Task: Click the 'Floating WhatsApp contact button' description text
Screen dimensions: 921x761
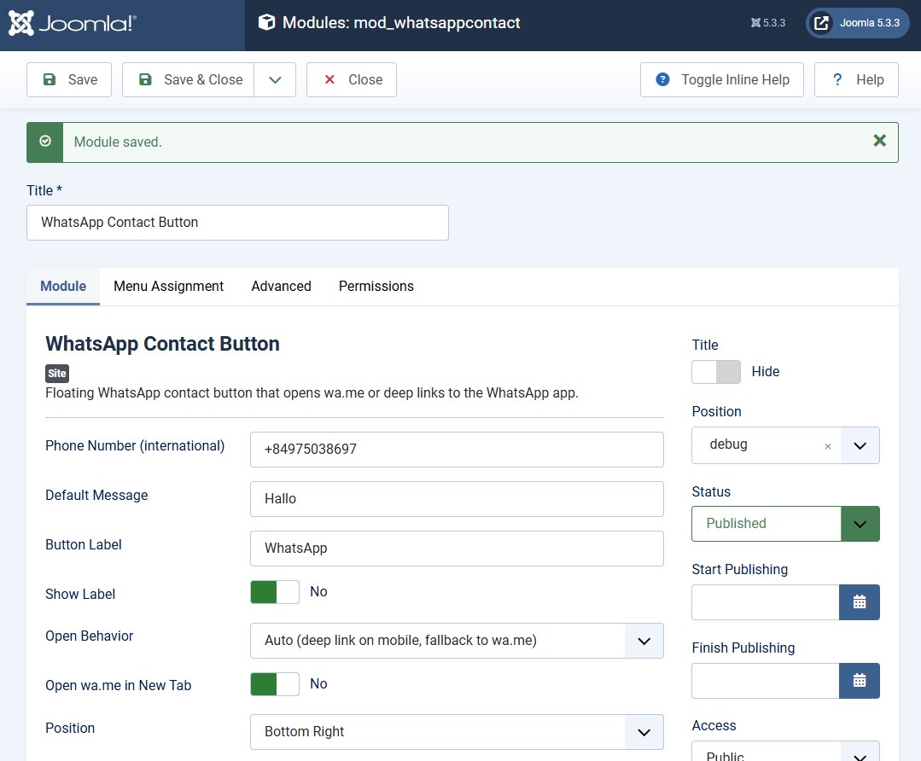Action: click(312, 392)
